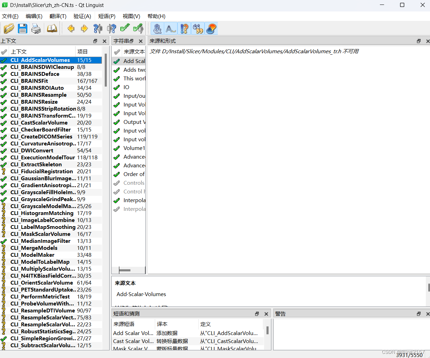Image resolution: width=430 pixels, height=358 pixels.
Task: Sort by 上下文 column header
Action: tap(42, 52)
